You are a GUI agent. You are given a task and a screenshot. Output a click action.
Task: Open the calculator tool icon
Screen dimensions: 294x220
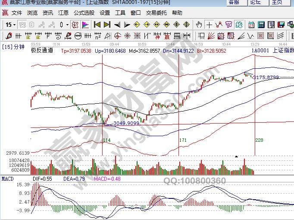point(260,25)
